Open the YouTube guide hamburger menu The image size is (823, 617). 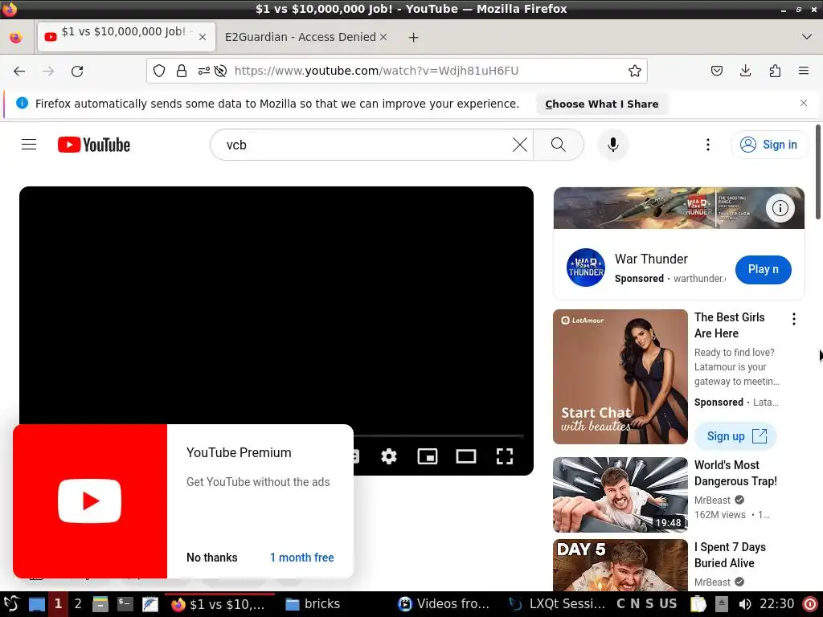tap(29, 145)
